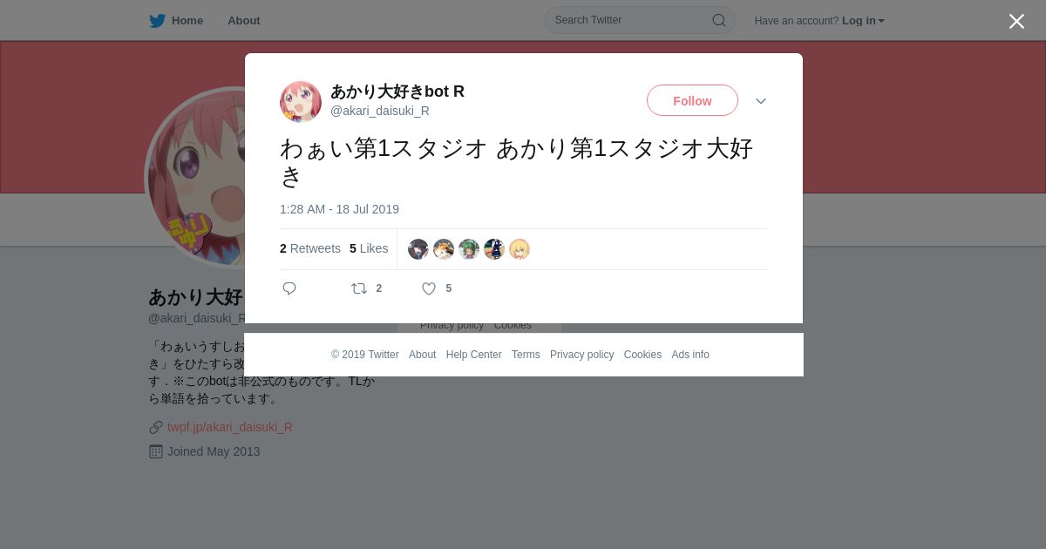Open the Log in dropdown

point(863,21)
